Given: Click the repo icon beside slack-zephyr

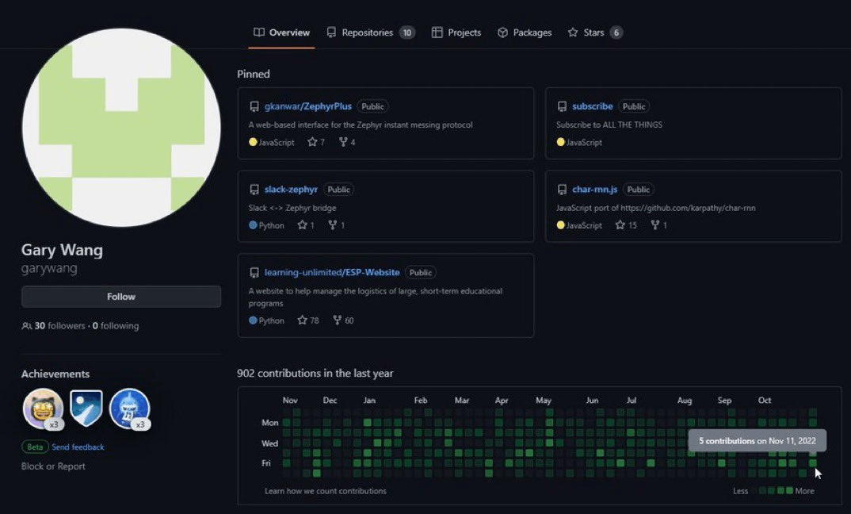Looking at the screenshot, I should pyautogui.click(x=254, y=190).
